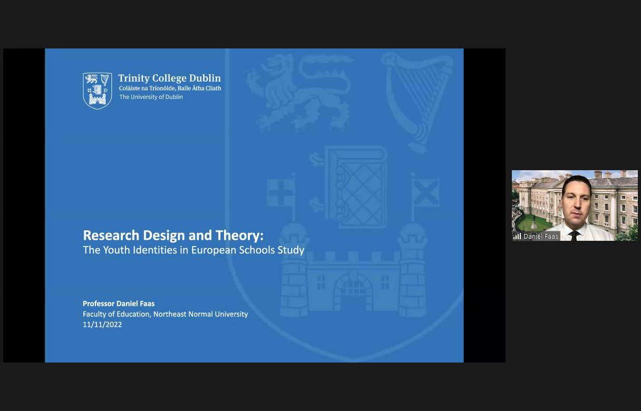Viewport: 641px width, 411px height.
Task: Click the Youth Identities subtitle line
Action: tap(193, 250)
